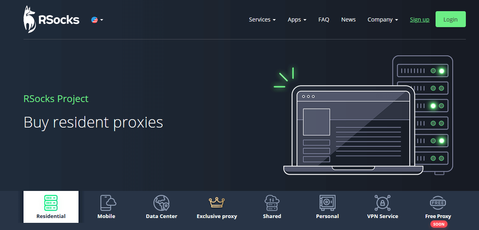Select the Residential server rack icon
The width and height of the screenshot is (479, 230).
pos(51,203)
